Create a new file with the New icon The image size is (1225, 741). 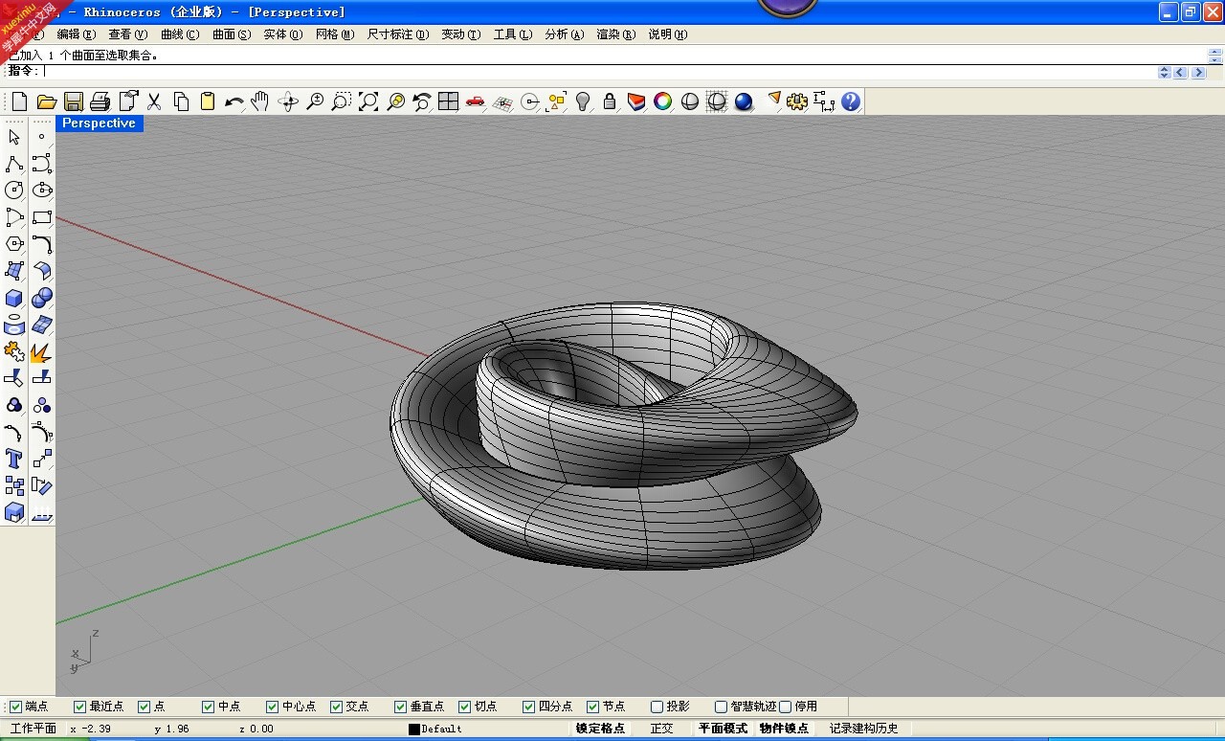(x=19, y=101)
